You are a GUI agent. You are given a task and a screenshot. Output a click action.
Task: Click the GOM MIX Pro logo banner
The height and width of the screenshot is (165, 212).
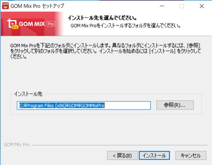pyautogui.click(x=32, y=24)
